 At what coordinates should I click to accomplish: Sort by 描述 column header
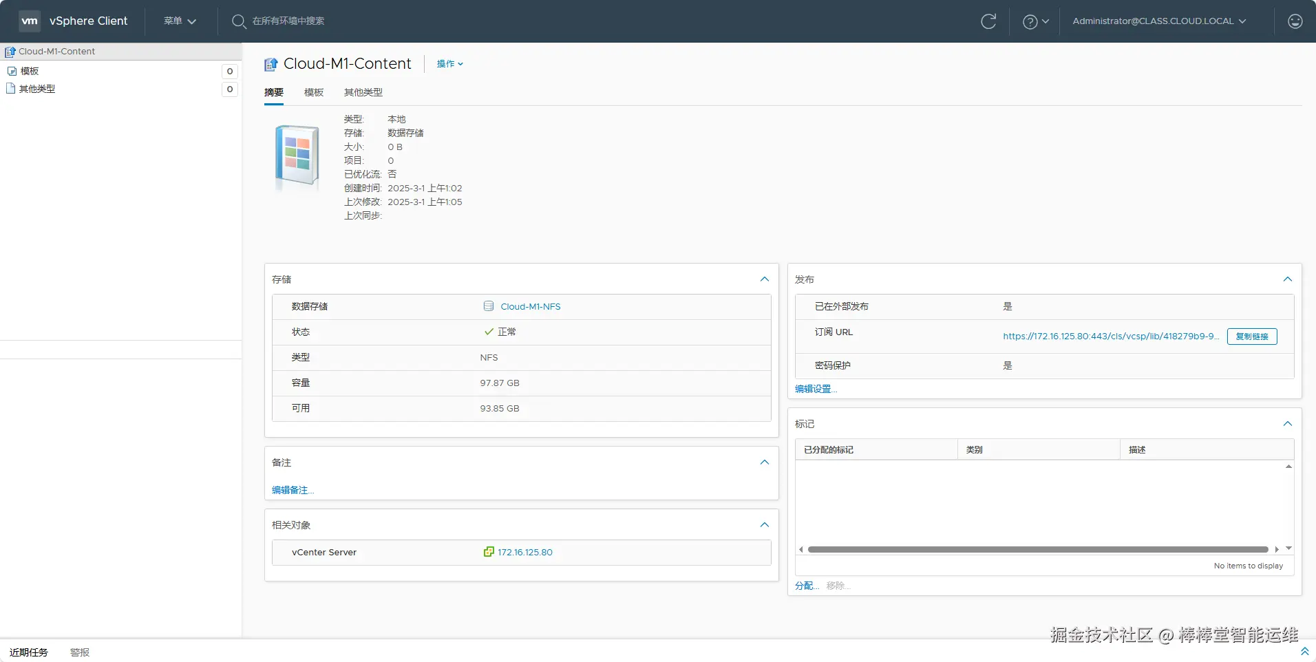coord(1207,450)
